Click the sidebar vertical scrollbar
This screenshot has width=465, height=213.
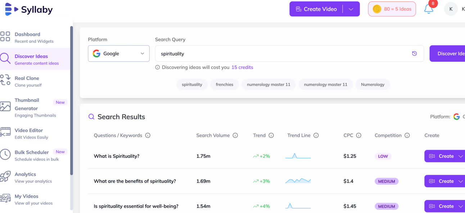tap(71, 101)
